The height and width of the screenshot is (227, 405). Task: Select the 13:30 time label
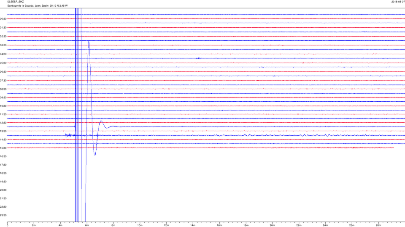coord(3,131)
